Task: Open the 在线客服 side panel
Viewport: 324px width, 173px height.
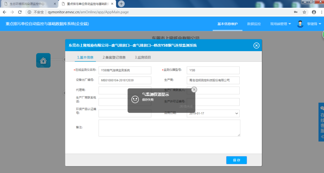Action: 321,122
